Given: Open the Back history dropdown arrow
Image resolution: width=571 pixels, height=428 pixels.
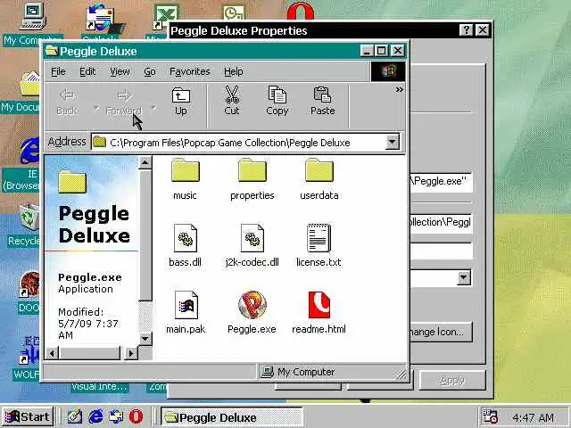Looking at the screenshot, I should coord(96,108).
